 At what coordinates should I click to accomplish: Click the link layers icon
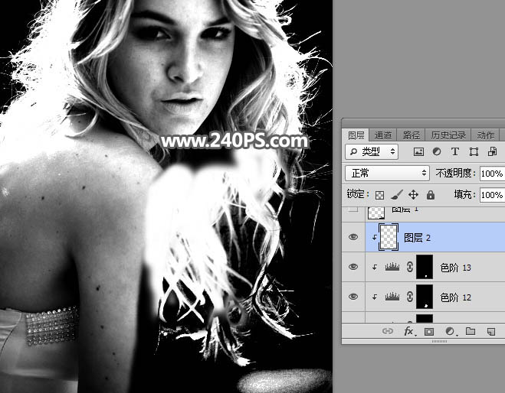[x=388, y=331]
